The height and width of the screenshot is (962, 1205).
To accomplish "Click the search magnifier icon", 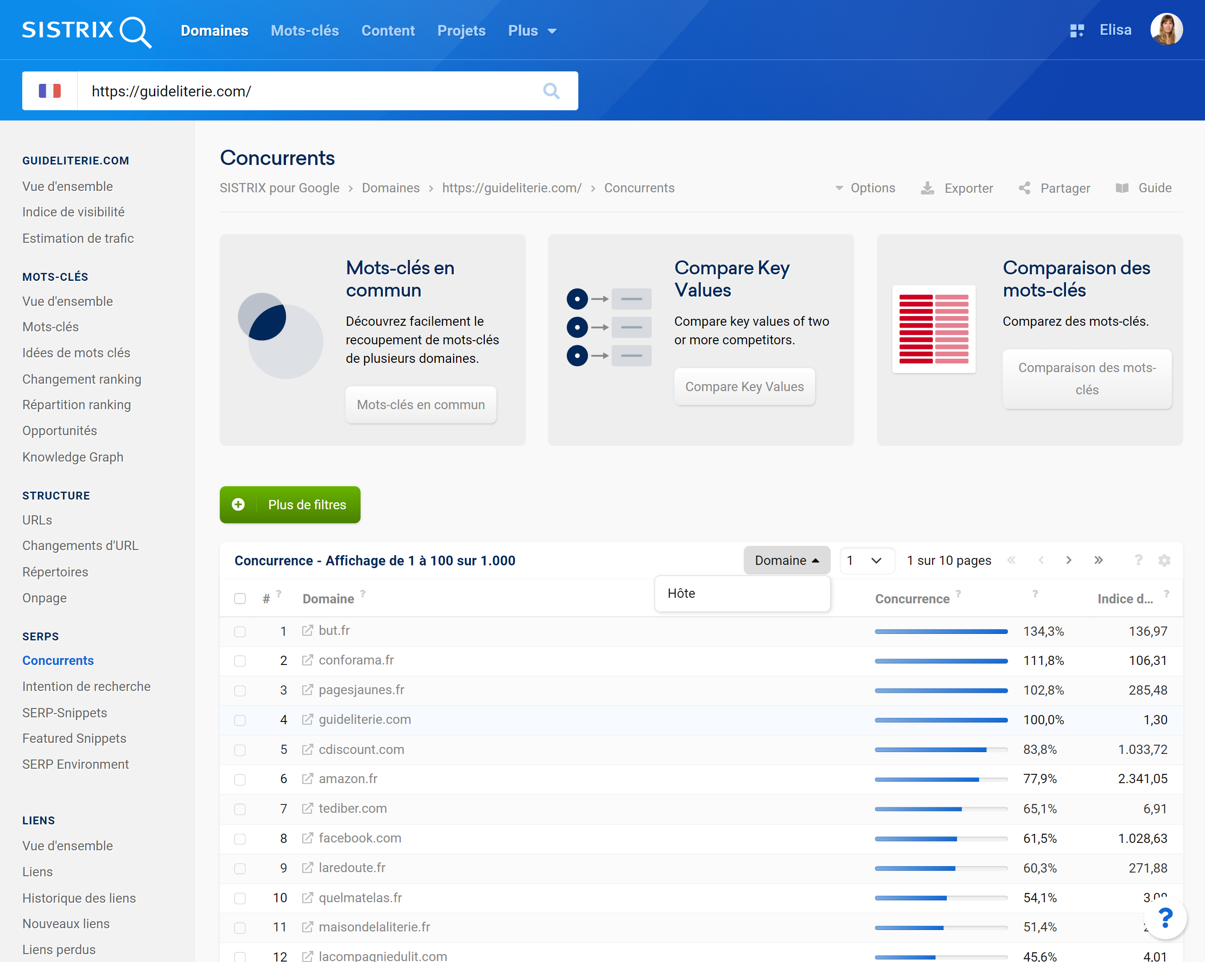I will tap(551, 90).
